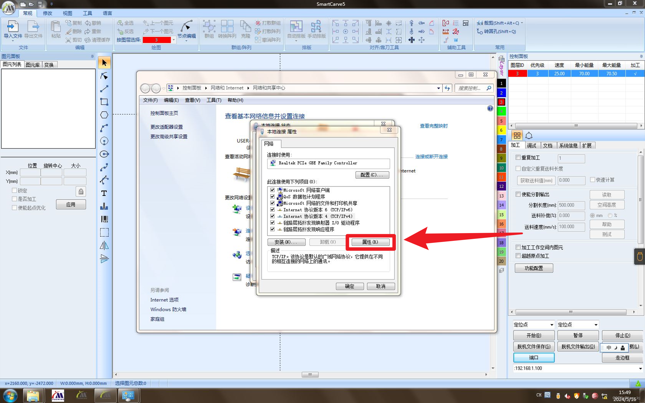Click the horizontal mirror tool
The image size is (645, 403).
(x=104, y=245)
